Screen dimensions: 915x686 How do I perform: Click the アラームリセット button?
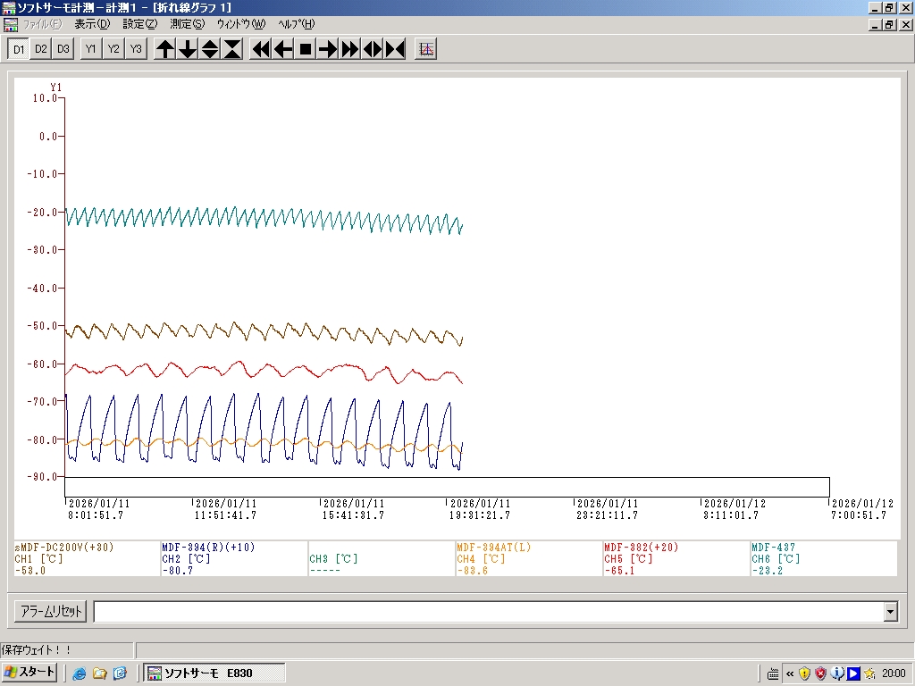[x=51, y=612]
